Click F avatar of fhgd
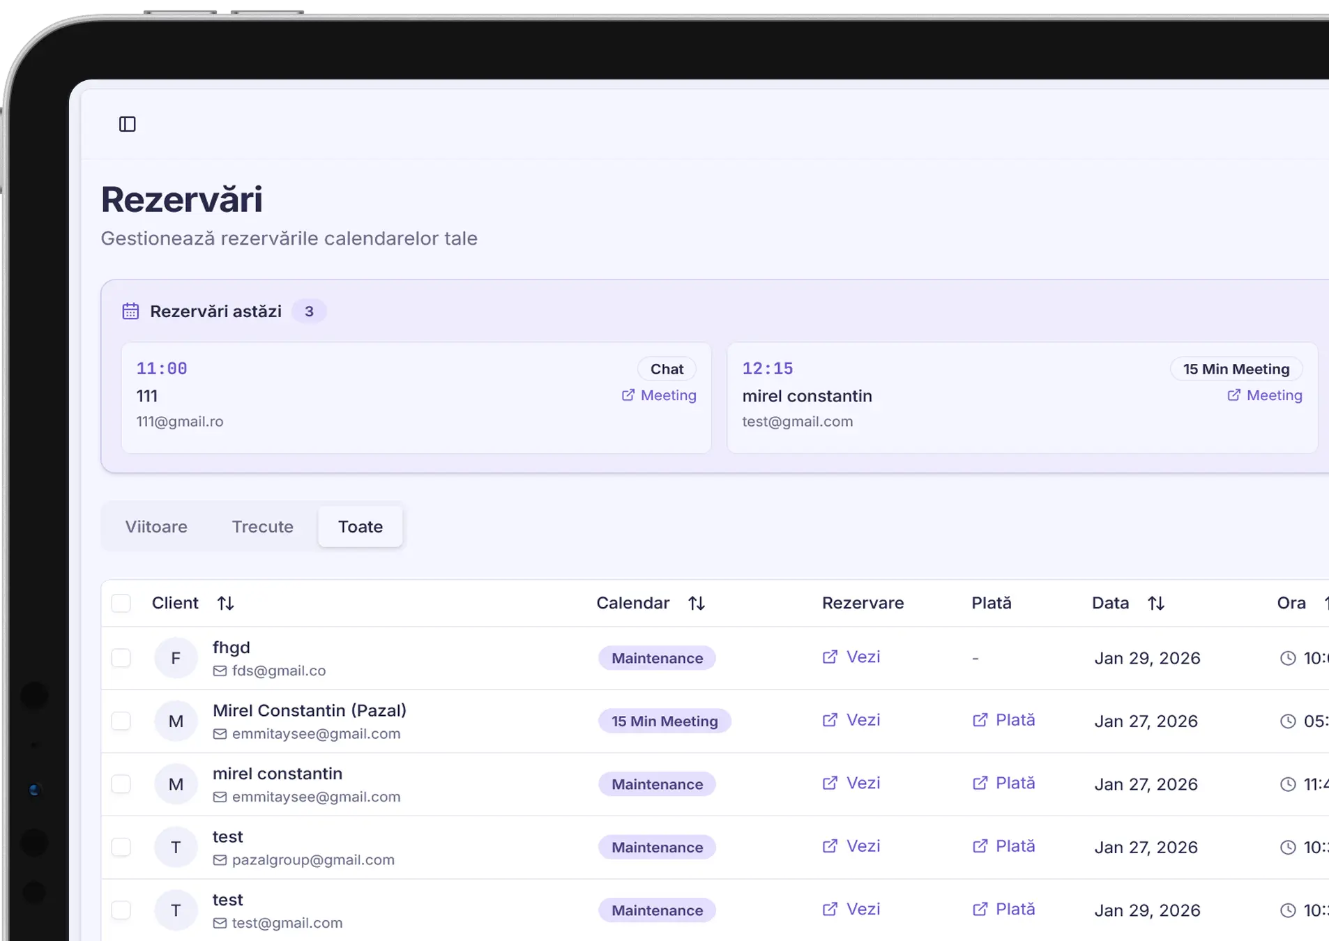The image size is (1329, 941). (x=176, y=658)
